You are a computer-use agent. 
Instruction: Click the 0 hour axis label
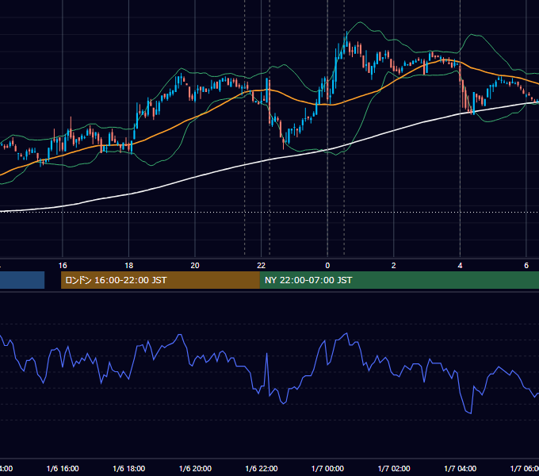click(327, 265)
